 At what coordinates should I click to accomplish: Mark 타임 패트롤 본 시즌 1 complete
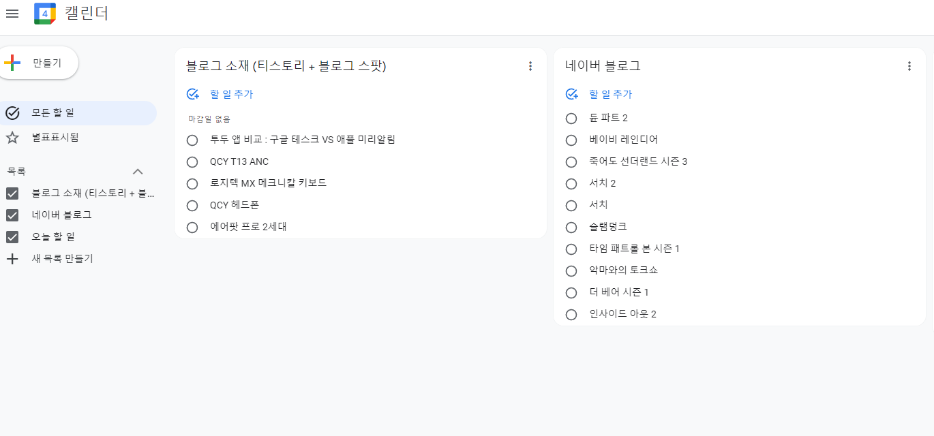[571, 249]
